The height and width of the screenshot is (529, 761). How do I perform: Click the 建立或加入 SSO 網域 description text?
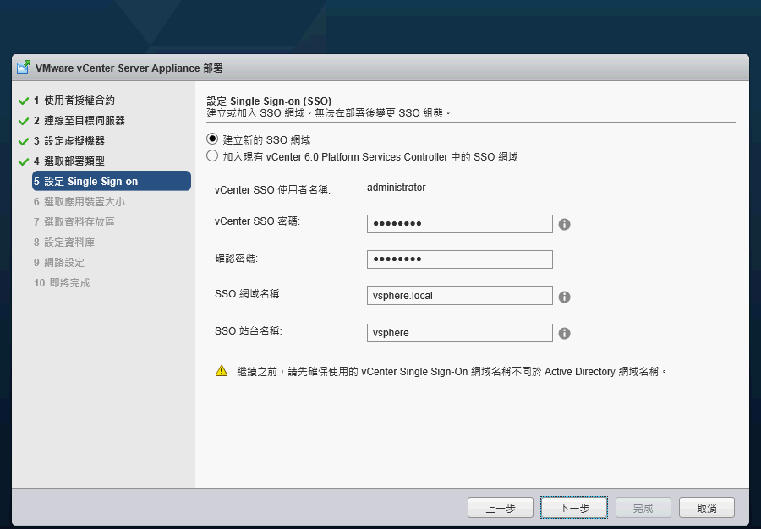(x=329, y=113)
